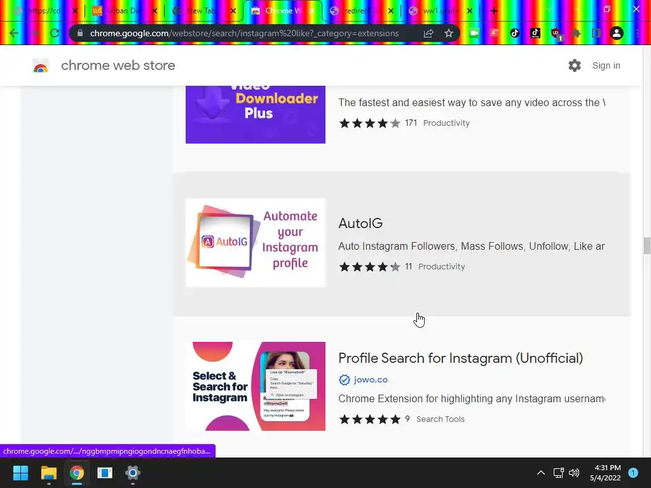The width and height of the screenshot is (651, 488).
Task: Open File Explorer from the taskbar
Action: click(48, 473)
